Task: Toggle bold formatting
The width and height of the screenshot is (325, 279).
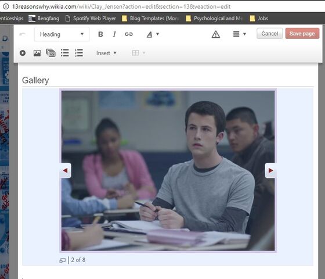Action: [x=100, y=34]
